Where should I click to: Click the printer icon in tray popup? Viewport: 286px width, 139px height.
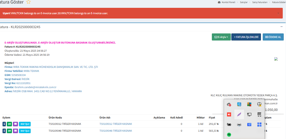239,125
